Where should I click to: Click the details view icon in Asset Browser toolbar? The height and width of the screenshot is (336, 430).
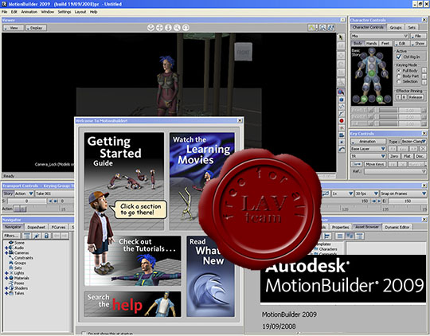tap(359, 236)
